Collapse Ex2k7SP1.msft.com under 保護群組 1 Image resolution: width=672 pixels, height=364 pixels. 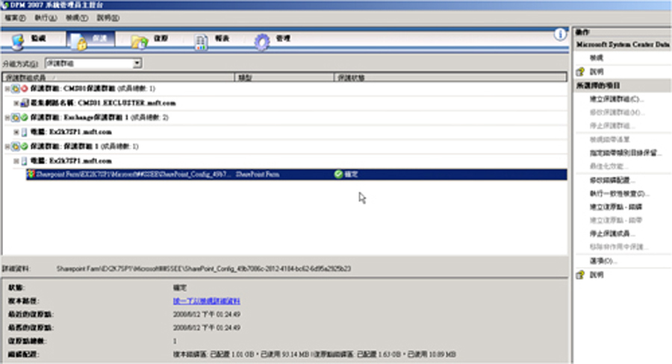(x=16, y=161)
